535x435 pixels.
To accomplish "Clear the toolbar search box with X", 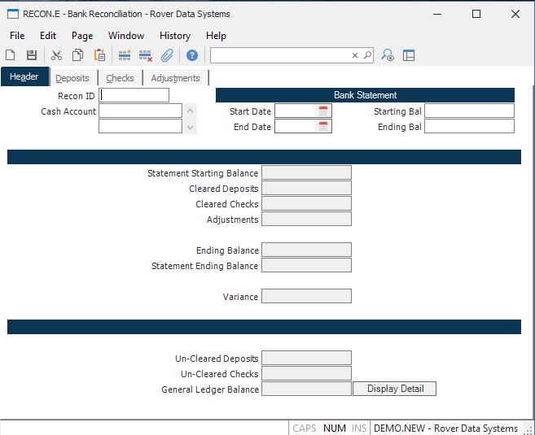I will 355,55.
